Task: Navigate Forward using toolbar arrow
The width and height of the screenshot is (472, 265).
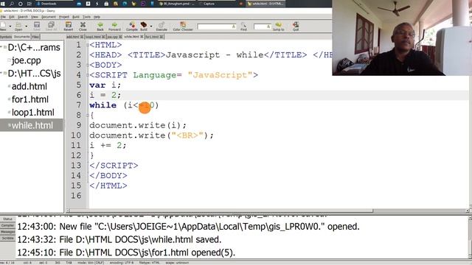Action: click(114, 26)
